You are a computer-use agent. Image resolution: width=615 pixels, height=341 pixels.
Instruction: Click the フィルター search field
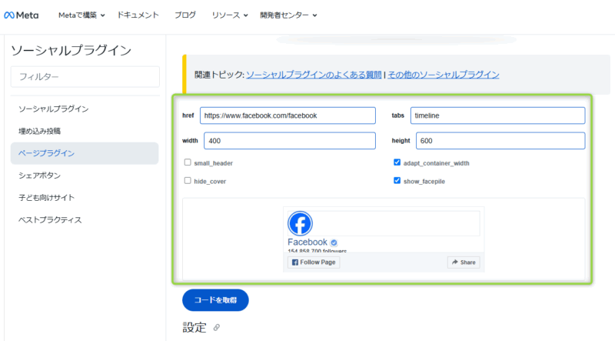85,77
